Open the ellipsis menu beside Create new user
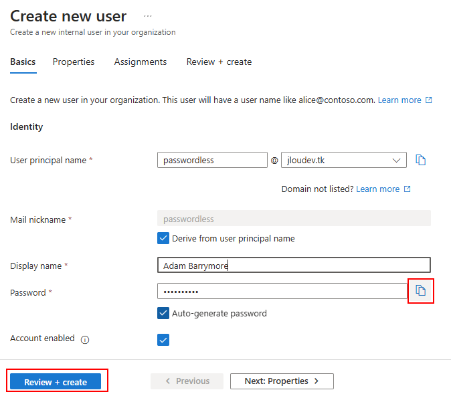The width and height of the screenshot is (451, 394). click(x=148, y=16)
